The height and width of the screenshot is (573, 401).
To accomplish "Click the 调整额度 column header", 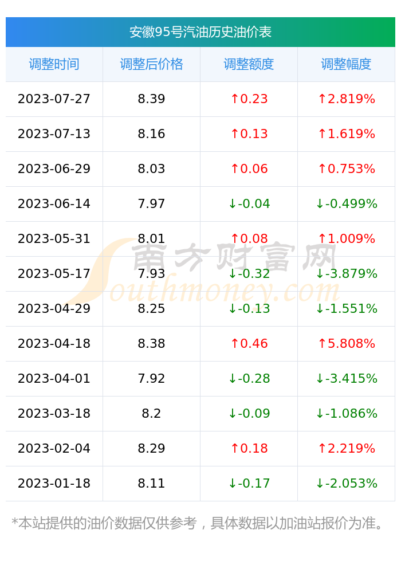I will click(x=249, y=64).
